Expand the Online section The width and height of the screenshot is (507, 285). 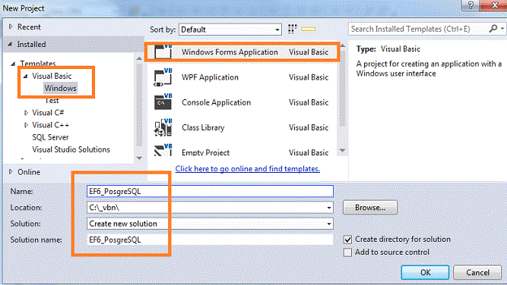[11, 172]
